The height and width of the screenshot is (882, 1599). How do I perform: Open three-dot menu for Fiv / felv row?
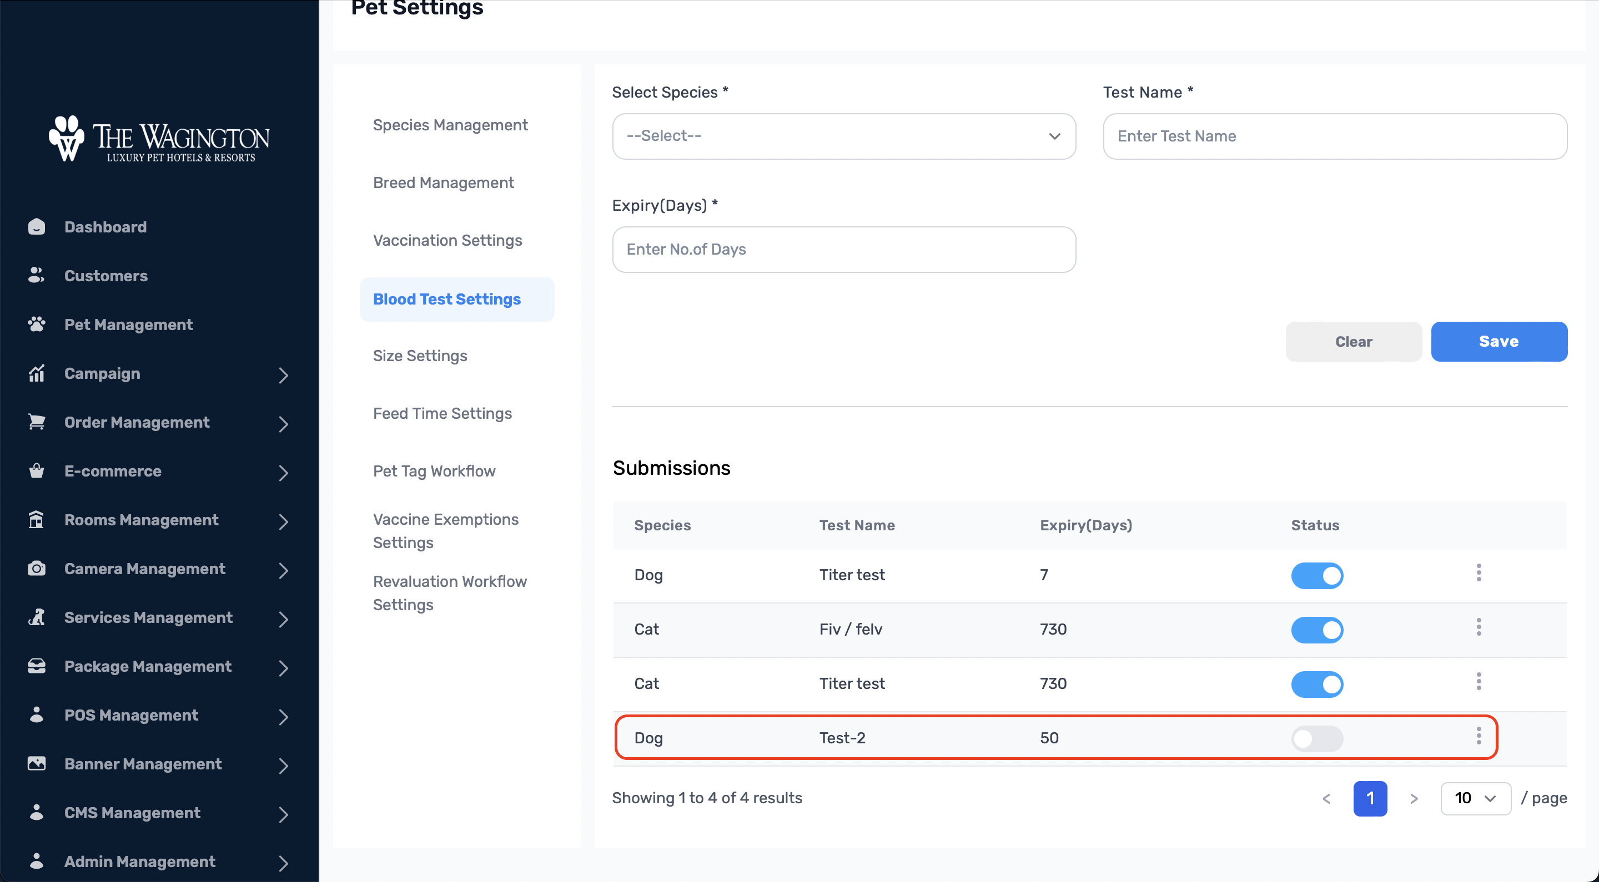click(x=1479, y=628)
